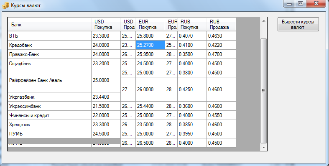329x166 pixels.
Task: Click the scrollbar down arrow
Action: point(264,148)
